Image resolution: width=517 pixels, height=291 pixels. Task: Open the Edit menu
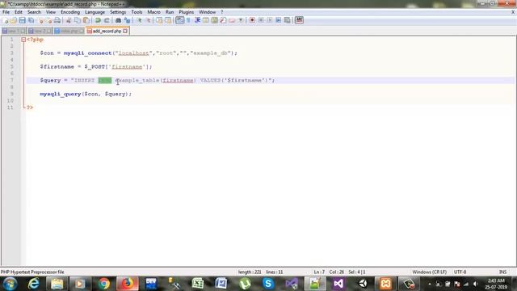tap(19, 12)
